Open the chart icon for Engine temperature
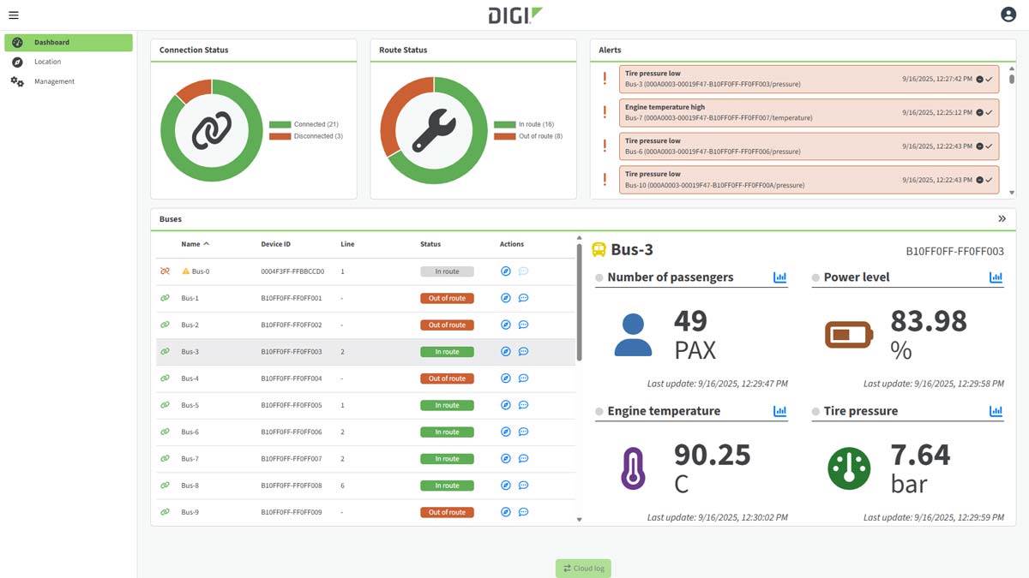Viewport: 1029px width, 578px height. point(779,411)
